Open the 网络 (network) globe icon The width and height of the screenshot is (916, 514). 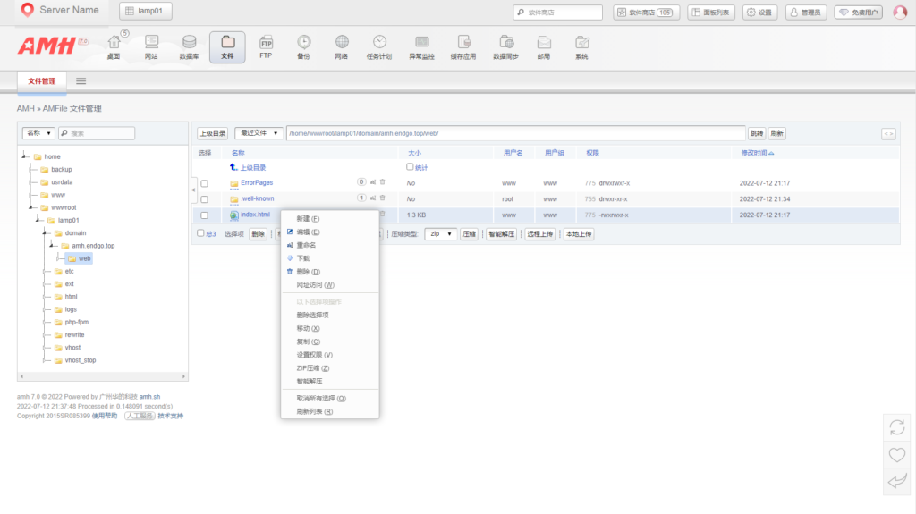[x=342, y=46]
